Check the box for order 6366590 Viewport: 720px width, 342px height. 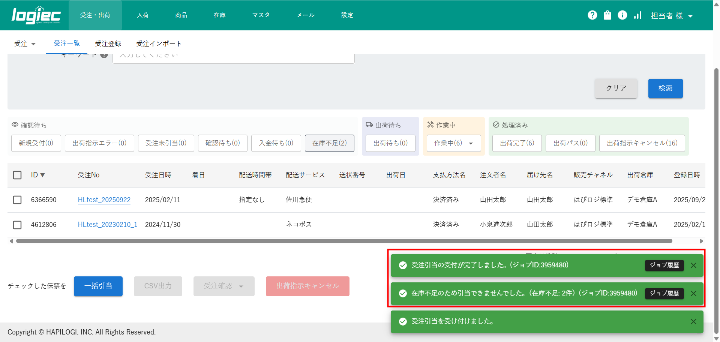click(x=17, y=200)
